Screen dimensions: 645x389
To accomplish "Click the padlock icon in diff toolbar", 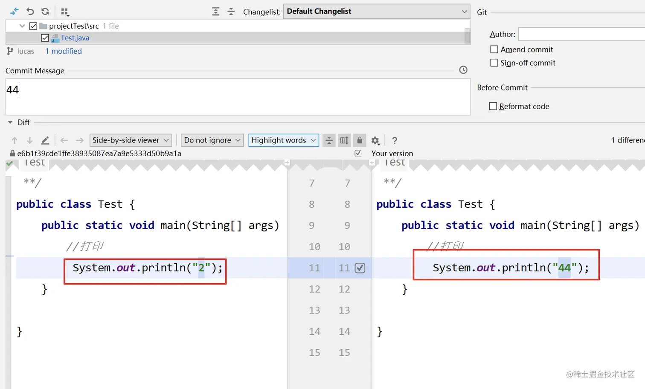I will (360, 140).
